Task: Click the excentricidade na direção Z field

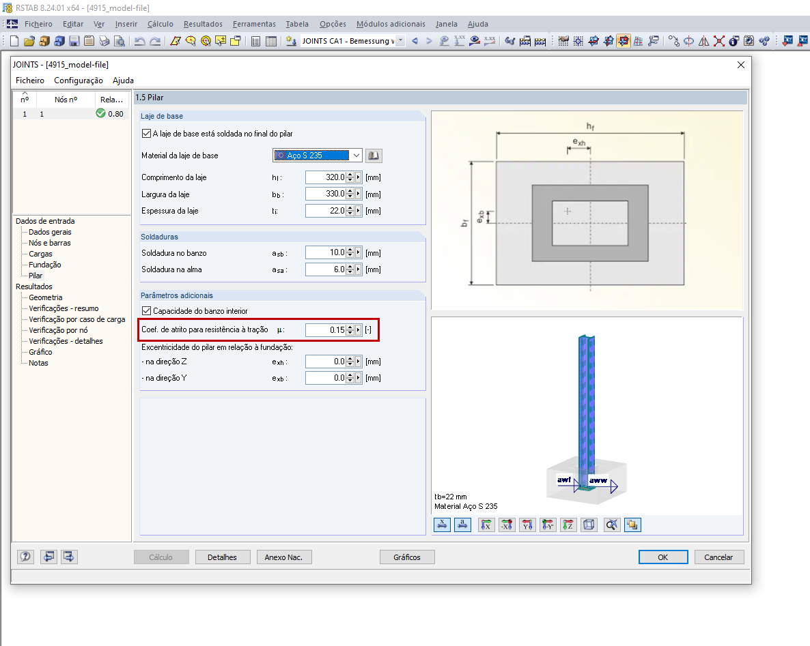Action: (325, 362)
